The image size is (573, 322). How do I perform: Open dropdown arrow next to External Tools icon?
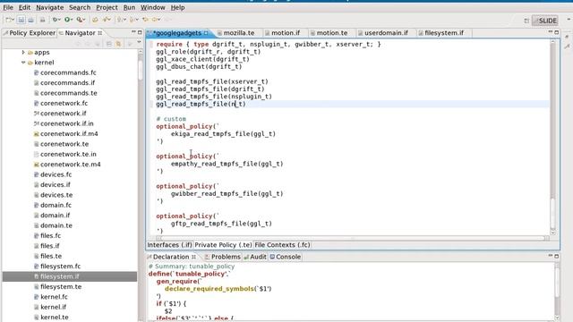[x=84, y=20]
